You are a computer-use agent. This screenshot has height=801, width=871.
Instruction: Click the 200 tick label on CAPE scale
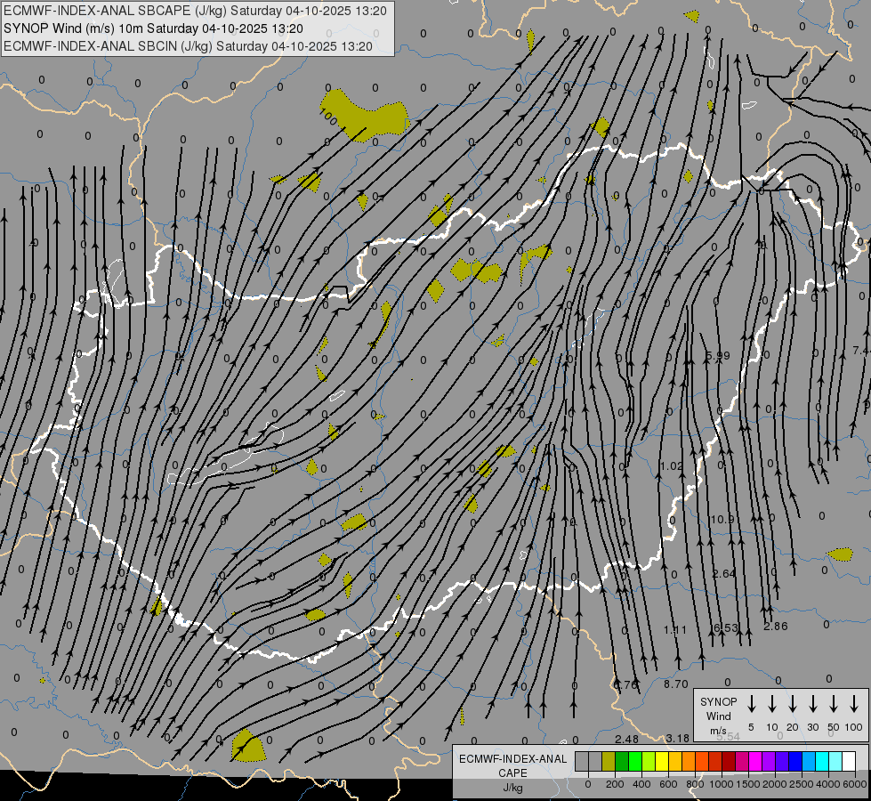615,784
